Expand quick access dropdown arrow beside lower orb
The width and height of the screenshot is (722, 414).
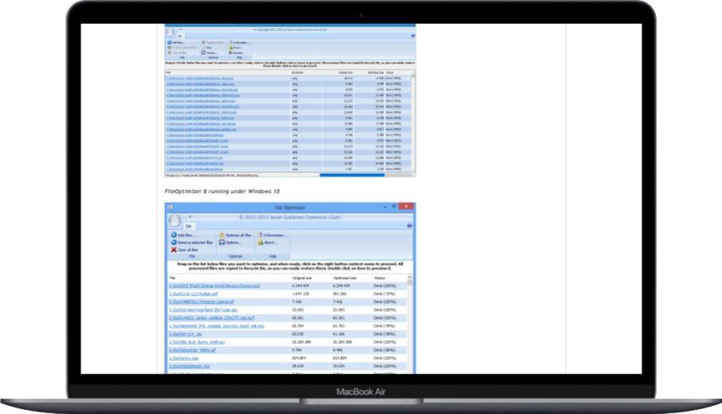[x=190, y=217]
